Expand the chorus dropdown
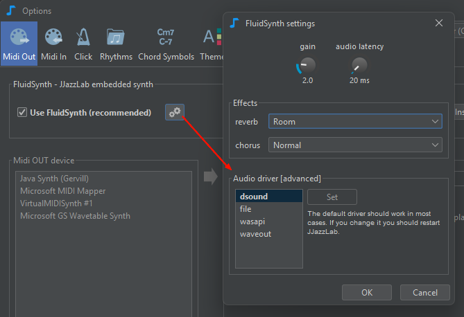This screenshot has width=464, height=317. click(x=355, y=145)
